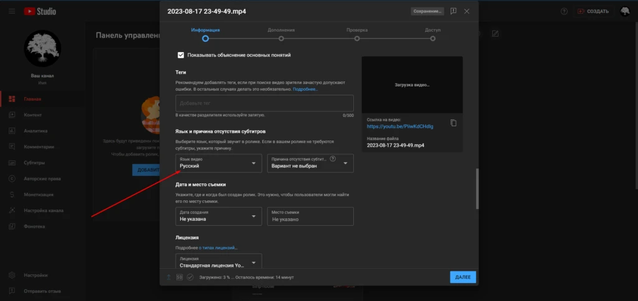Click the channel tree profile picture
Screen dimensions: 638x301
click(42, 49)
